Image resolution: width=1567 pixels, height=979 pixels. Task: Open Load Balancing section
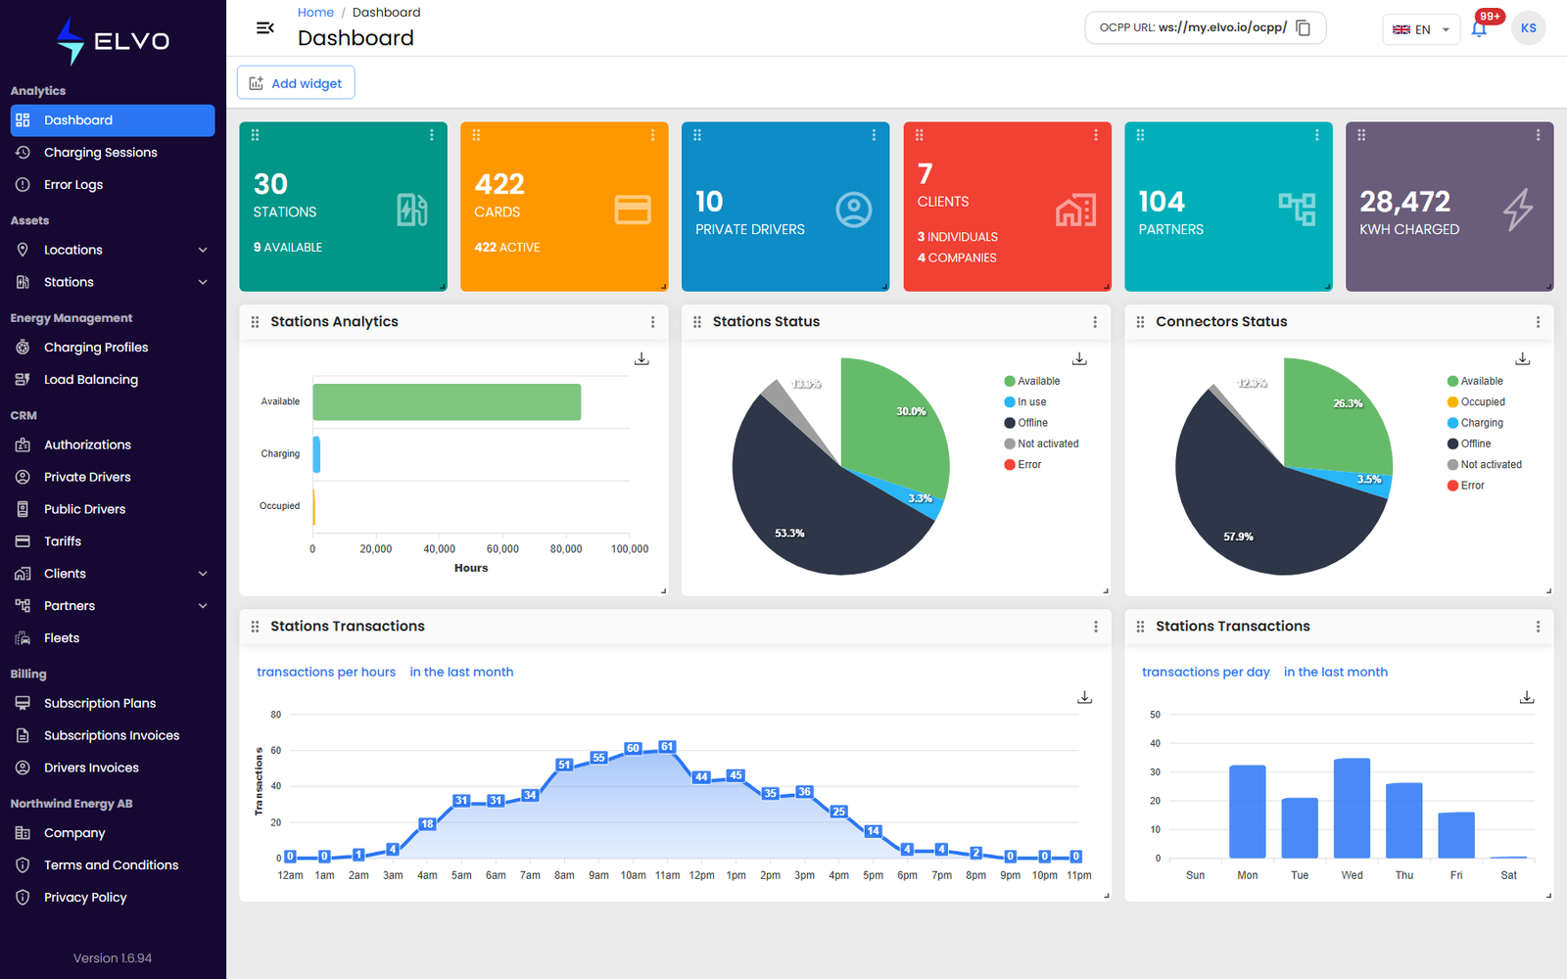click(x=113, y=380)
